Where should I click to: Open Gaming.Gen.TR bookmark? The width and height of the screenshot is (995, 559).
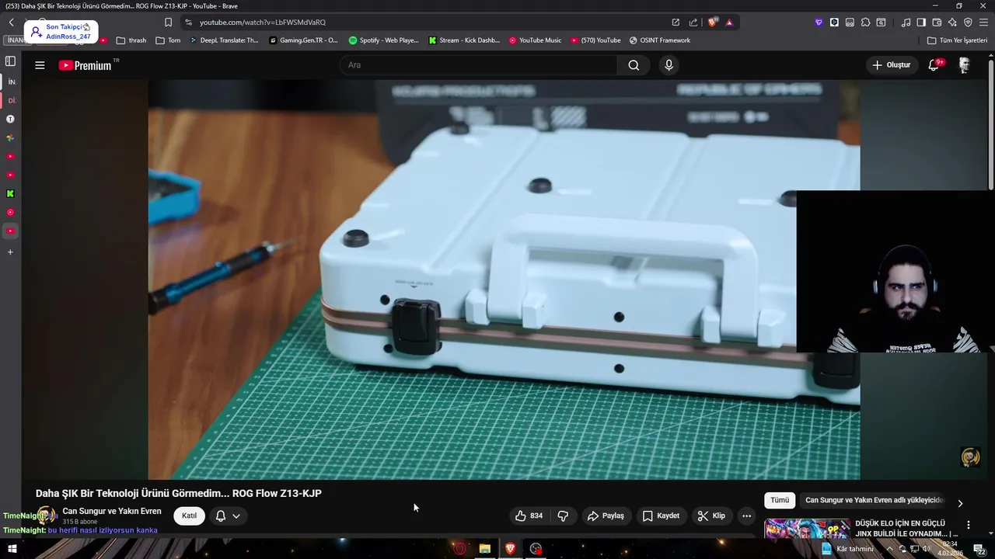[303, 40]
